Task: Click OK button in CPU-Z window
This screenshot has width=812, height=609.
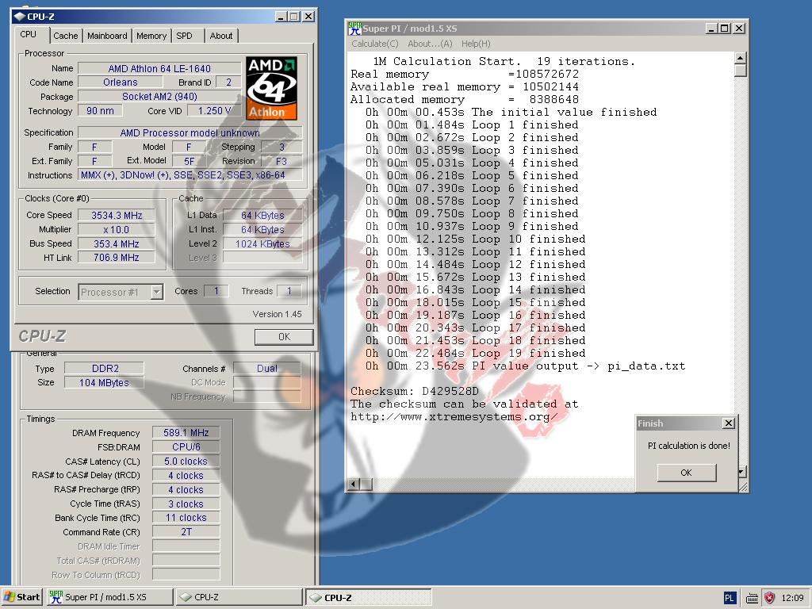Action: click(x=284, y=337)
